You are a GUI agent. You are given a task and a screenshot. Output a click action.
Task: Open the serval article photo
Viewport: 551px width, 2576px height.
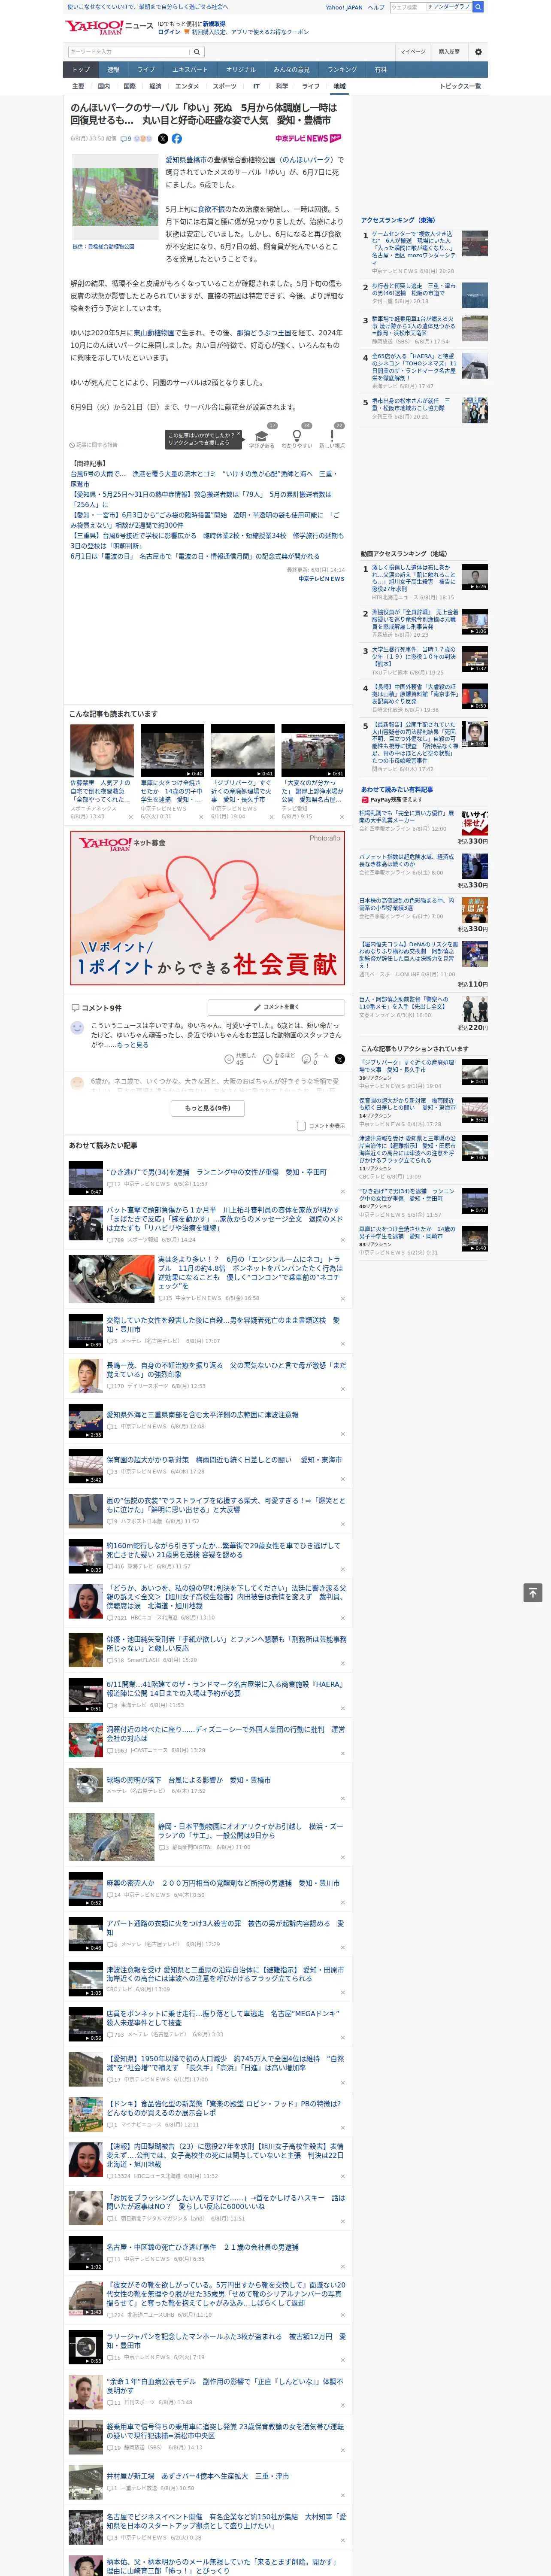(x=114, y=196)
